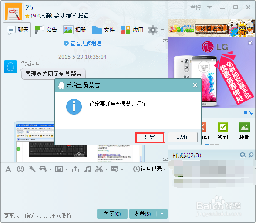Click the window shake icon
This screenshot has height=223, width=256.
click(43, 169)
